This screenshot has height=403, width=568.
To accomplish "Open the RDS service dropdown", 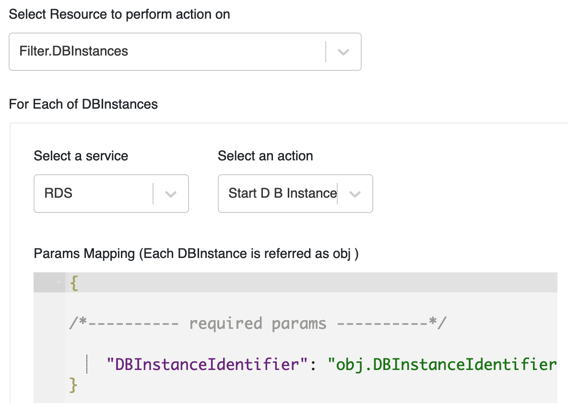I will (x=111, y=194).
